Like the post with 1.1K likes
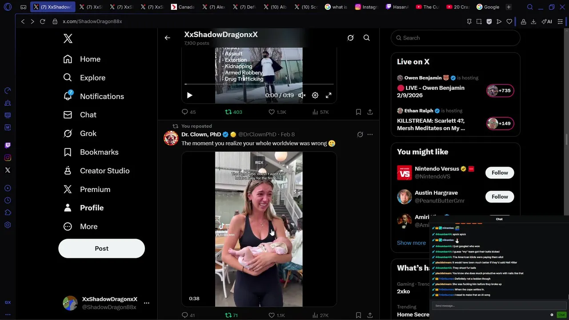This screenshot has width=569, height=320. coord(276,315)
